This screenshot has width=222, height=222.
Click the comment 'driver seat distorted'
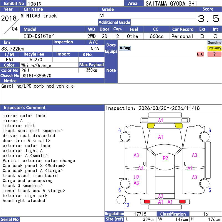click(x=29, y=136)
